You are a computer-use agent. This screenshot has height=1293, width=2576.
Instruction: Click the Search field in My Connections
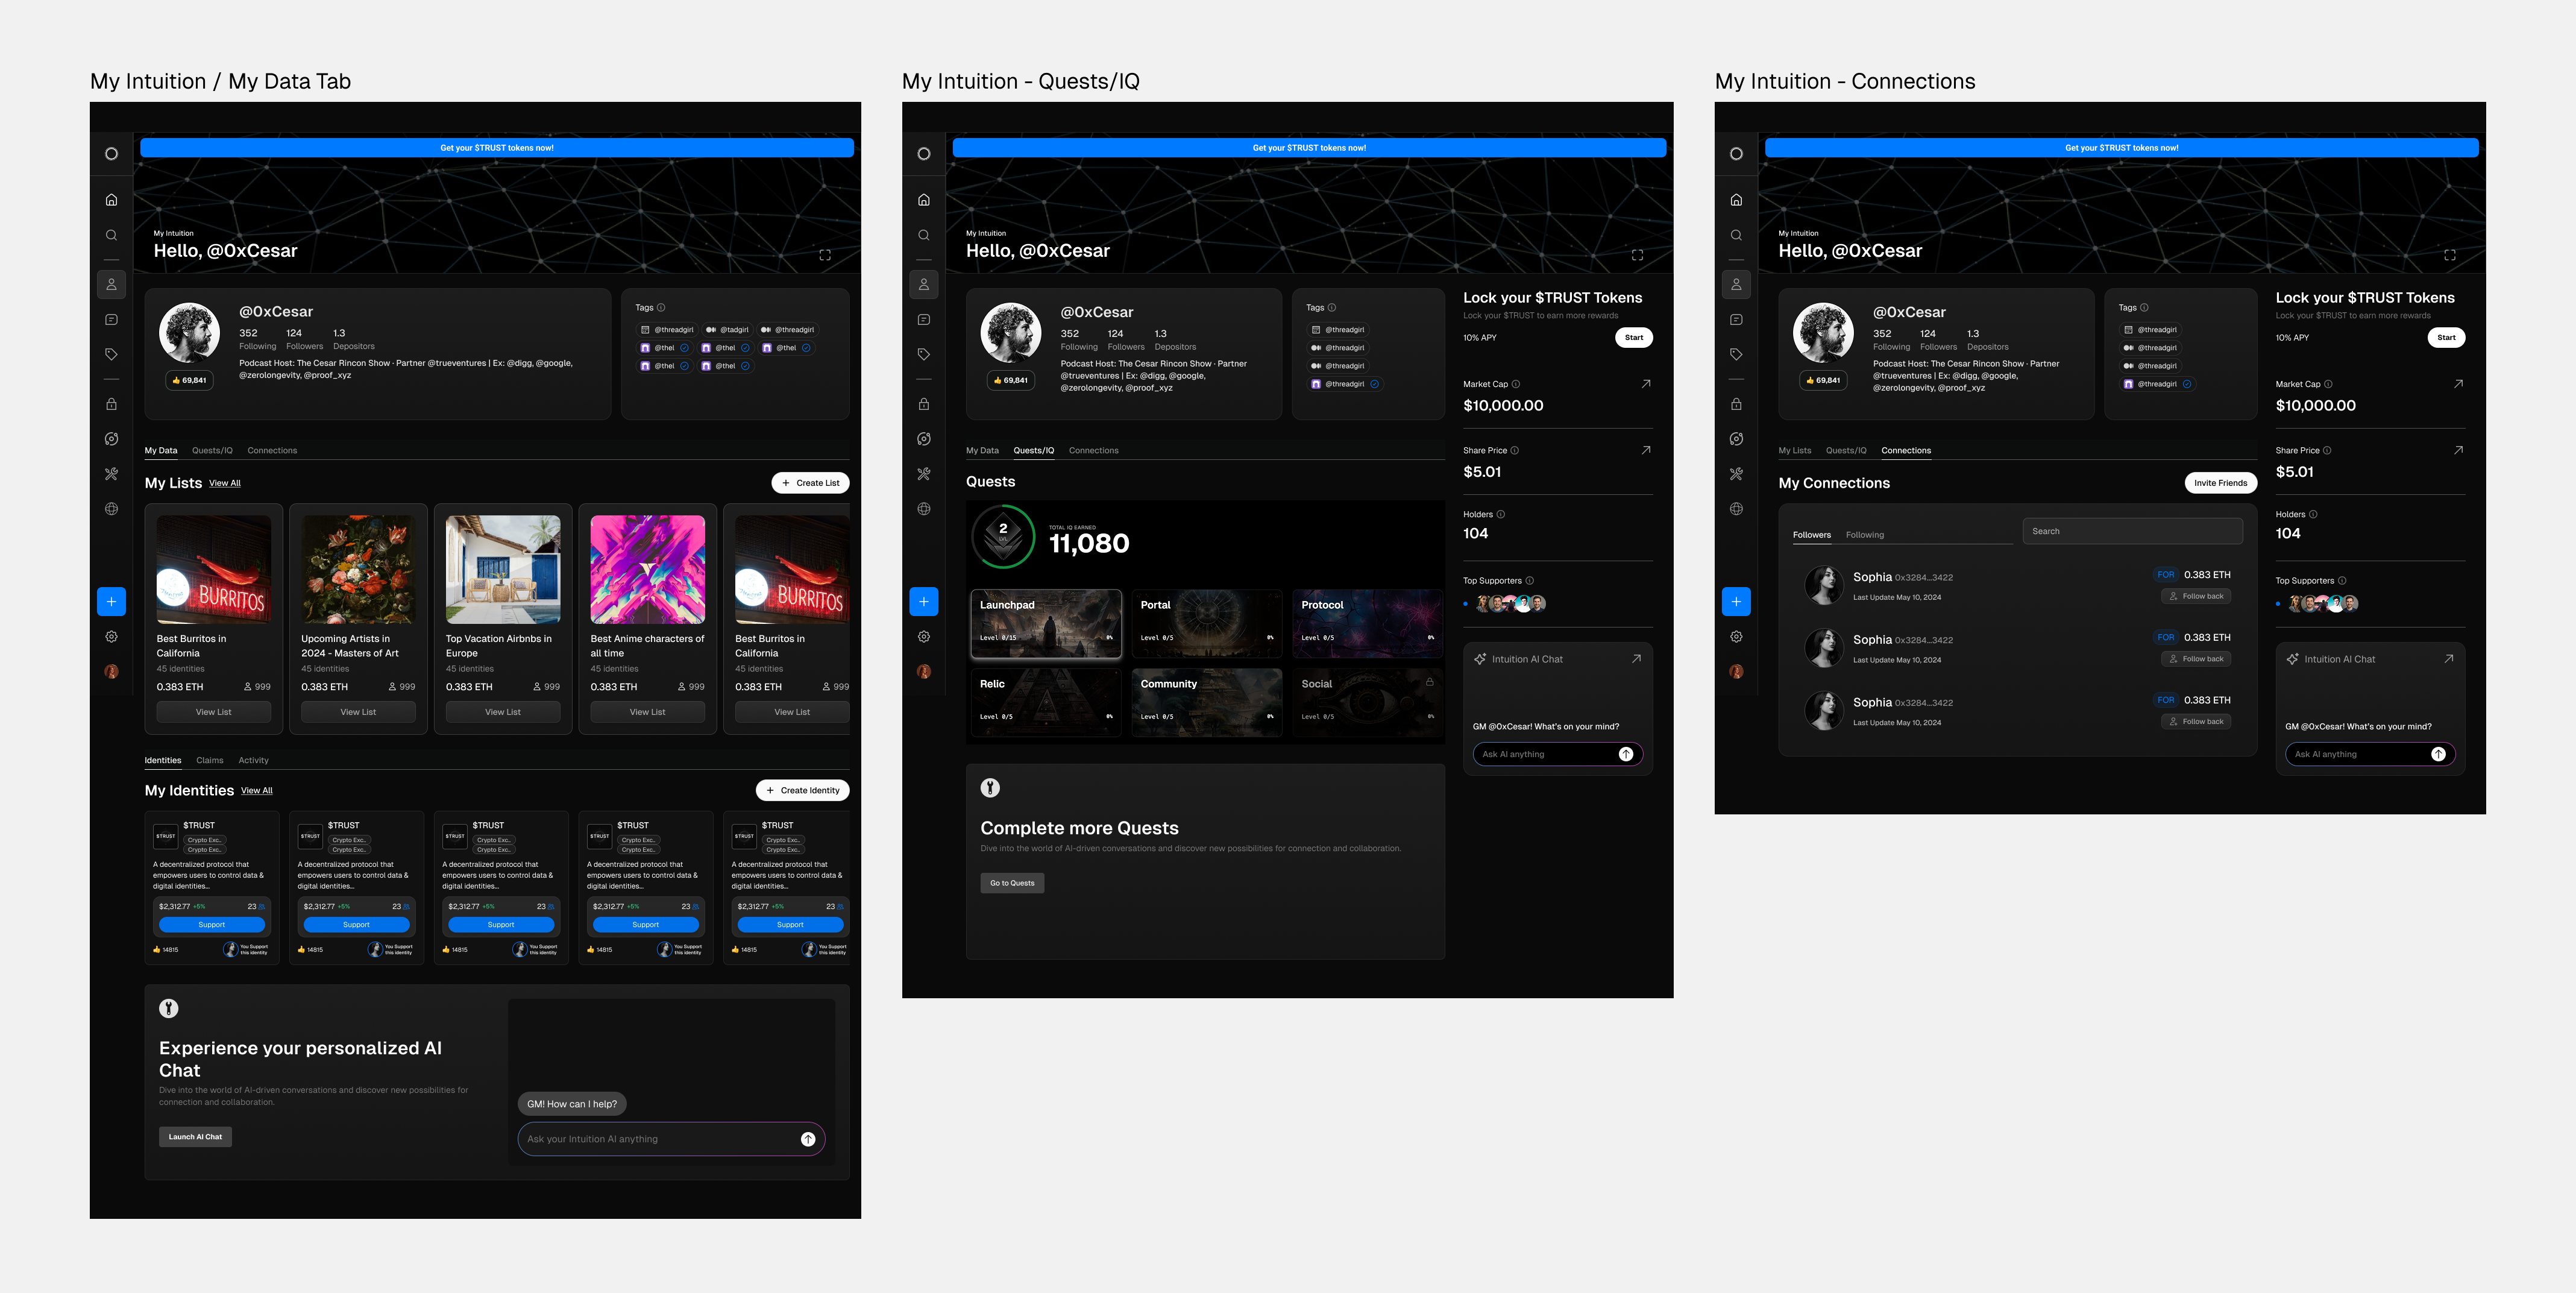click(x=2132, y=531)
